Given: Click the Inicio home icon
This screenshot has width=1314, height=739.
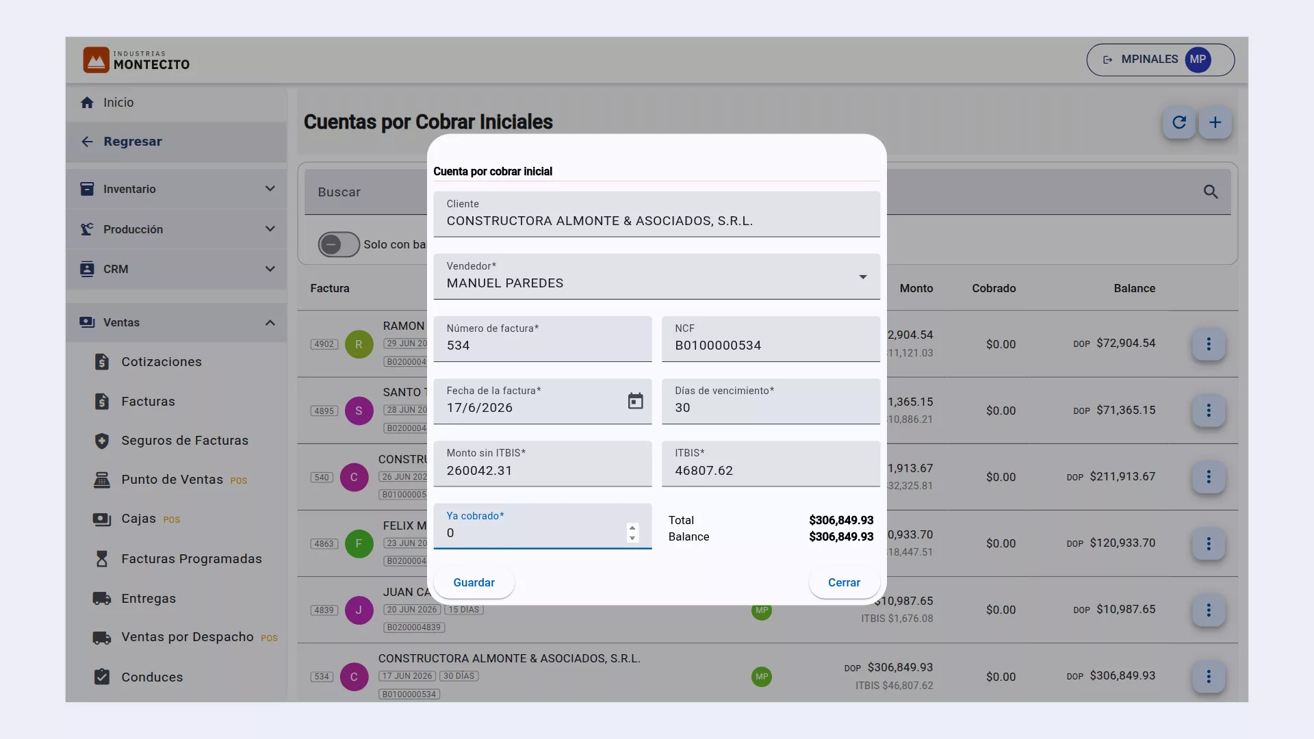Looking at the screenshot, I should pyautogui.click(x=87, y=103).
